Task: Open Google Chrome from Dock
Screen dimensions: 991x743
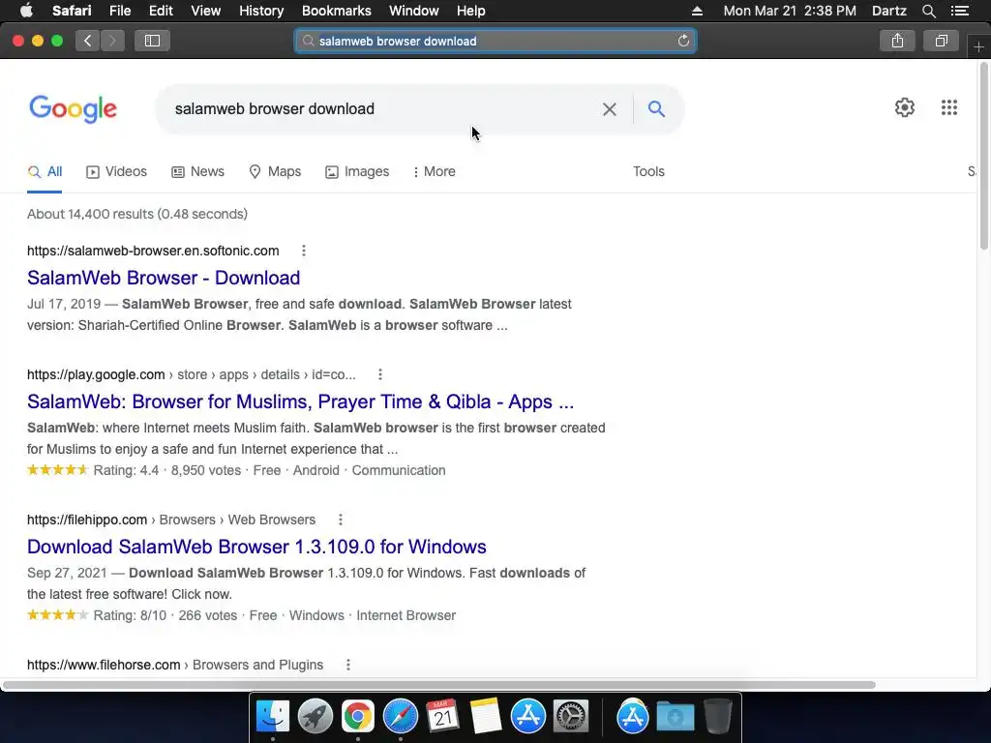Action: point(358,717)
